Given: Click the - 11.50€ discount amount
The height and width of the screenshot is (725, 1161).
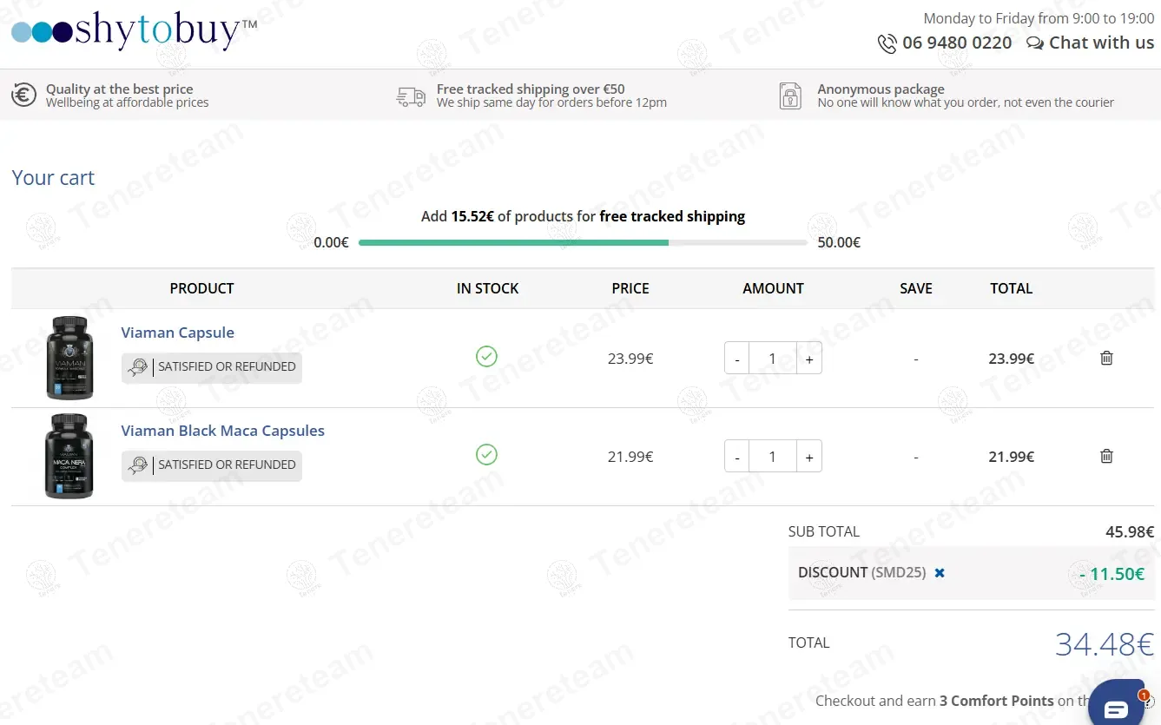Looking at the screenshot, I should pyautogui.click(x=1112, y=573).
